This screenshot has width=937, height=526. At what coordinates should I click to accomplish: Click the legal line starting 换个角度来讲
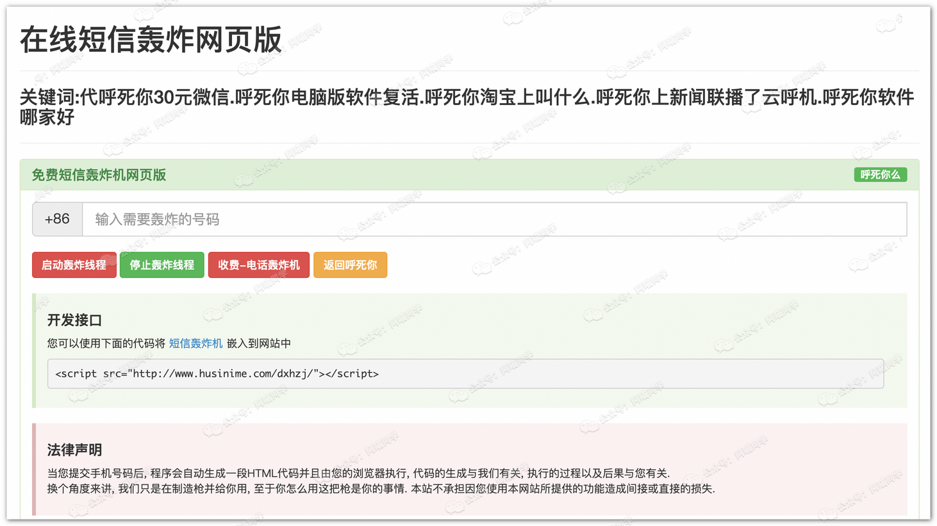point(380,489)
